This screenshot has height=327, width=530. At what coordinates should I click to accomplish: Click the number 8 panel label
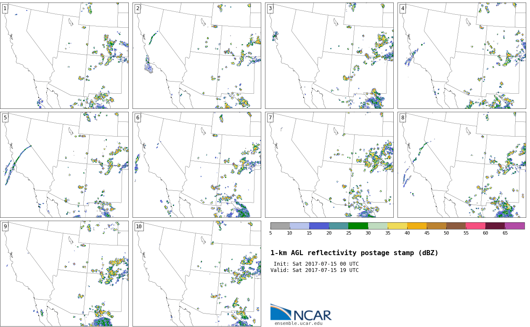(x=403, y=118)
